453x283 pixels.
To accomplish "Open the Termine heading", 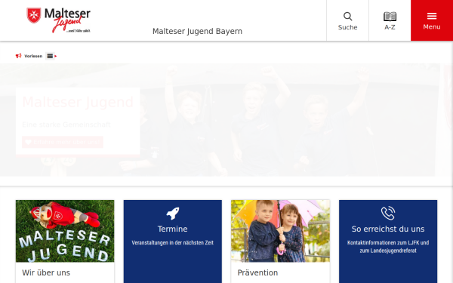I will pyautogui.click(x=172, y=229).
